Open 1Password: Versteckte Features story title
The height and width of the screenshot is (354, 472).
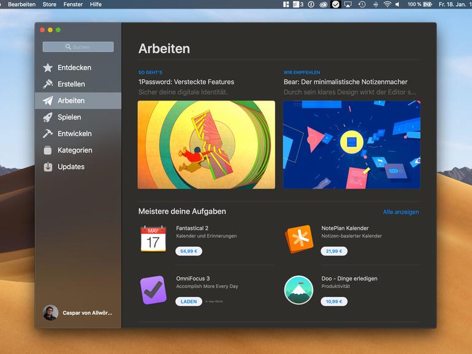pos(186,82)
